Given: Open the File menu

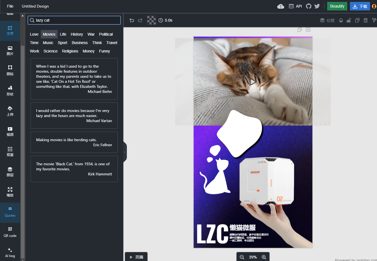Looking at the screenshot, I should [x=10, y=6].
